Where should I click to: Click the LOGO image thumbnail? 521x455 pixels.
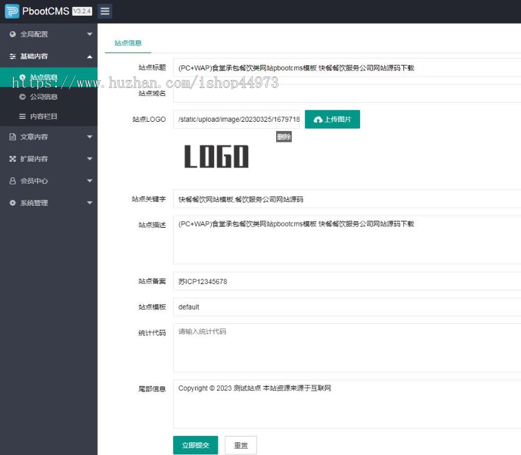click(217, 156)
